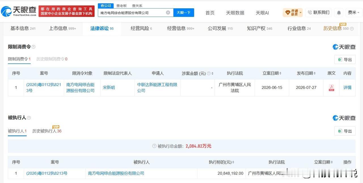Open the PDF original document icon
Screen dimensions: 363x183
(x=331, y=88)
